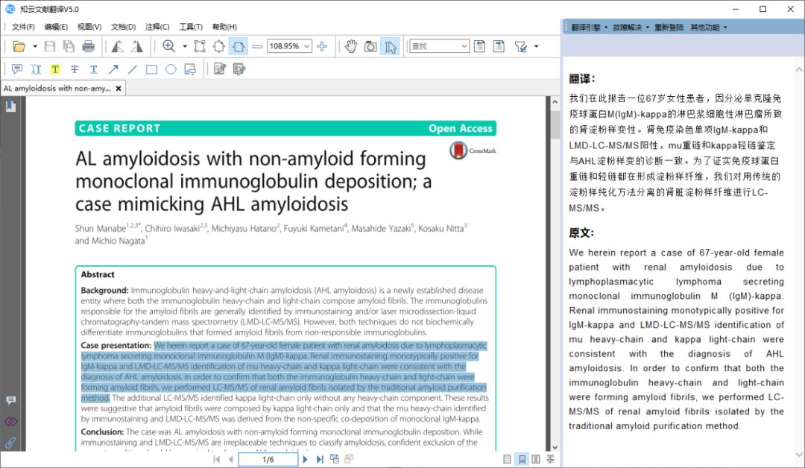The height and width of the screenshot is (468, 805).
Task: Open a file with the folder icon
Action: coord(19,47)
